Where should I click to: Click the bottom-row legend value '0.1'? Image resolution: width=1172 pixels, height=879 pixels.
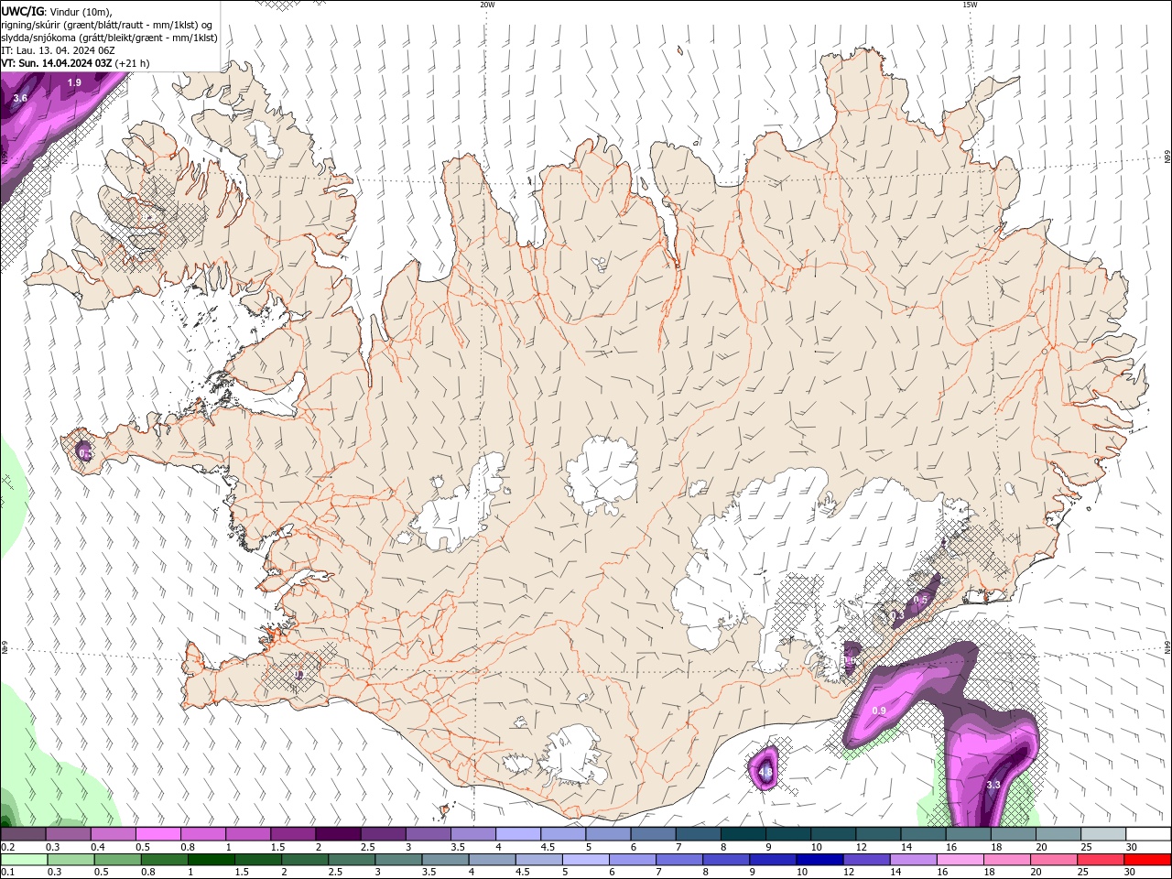[x=7, y=872]
